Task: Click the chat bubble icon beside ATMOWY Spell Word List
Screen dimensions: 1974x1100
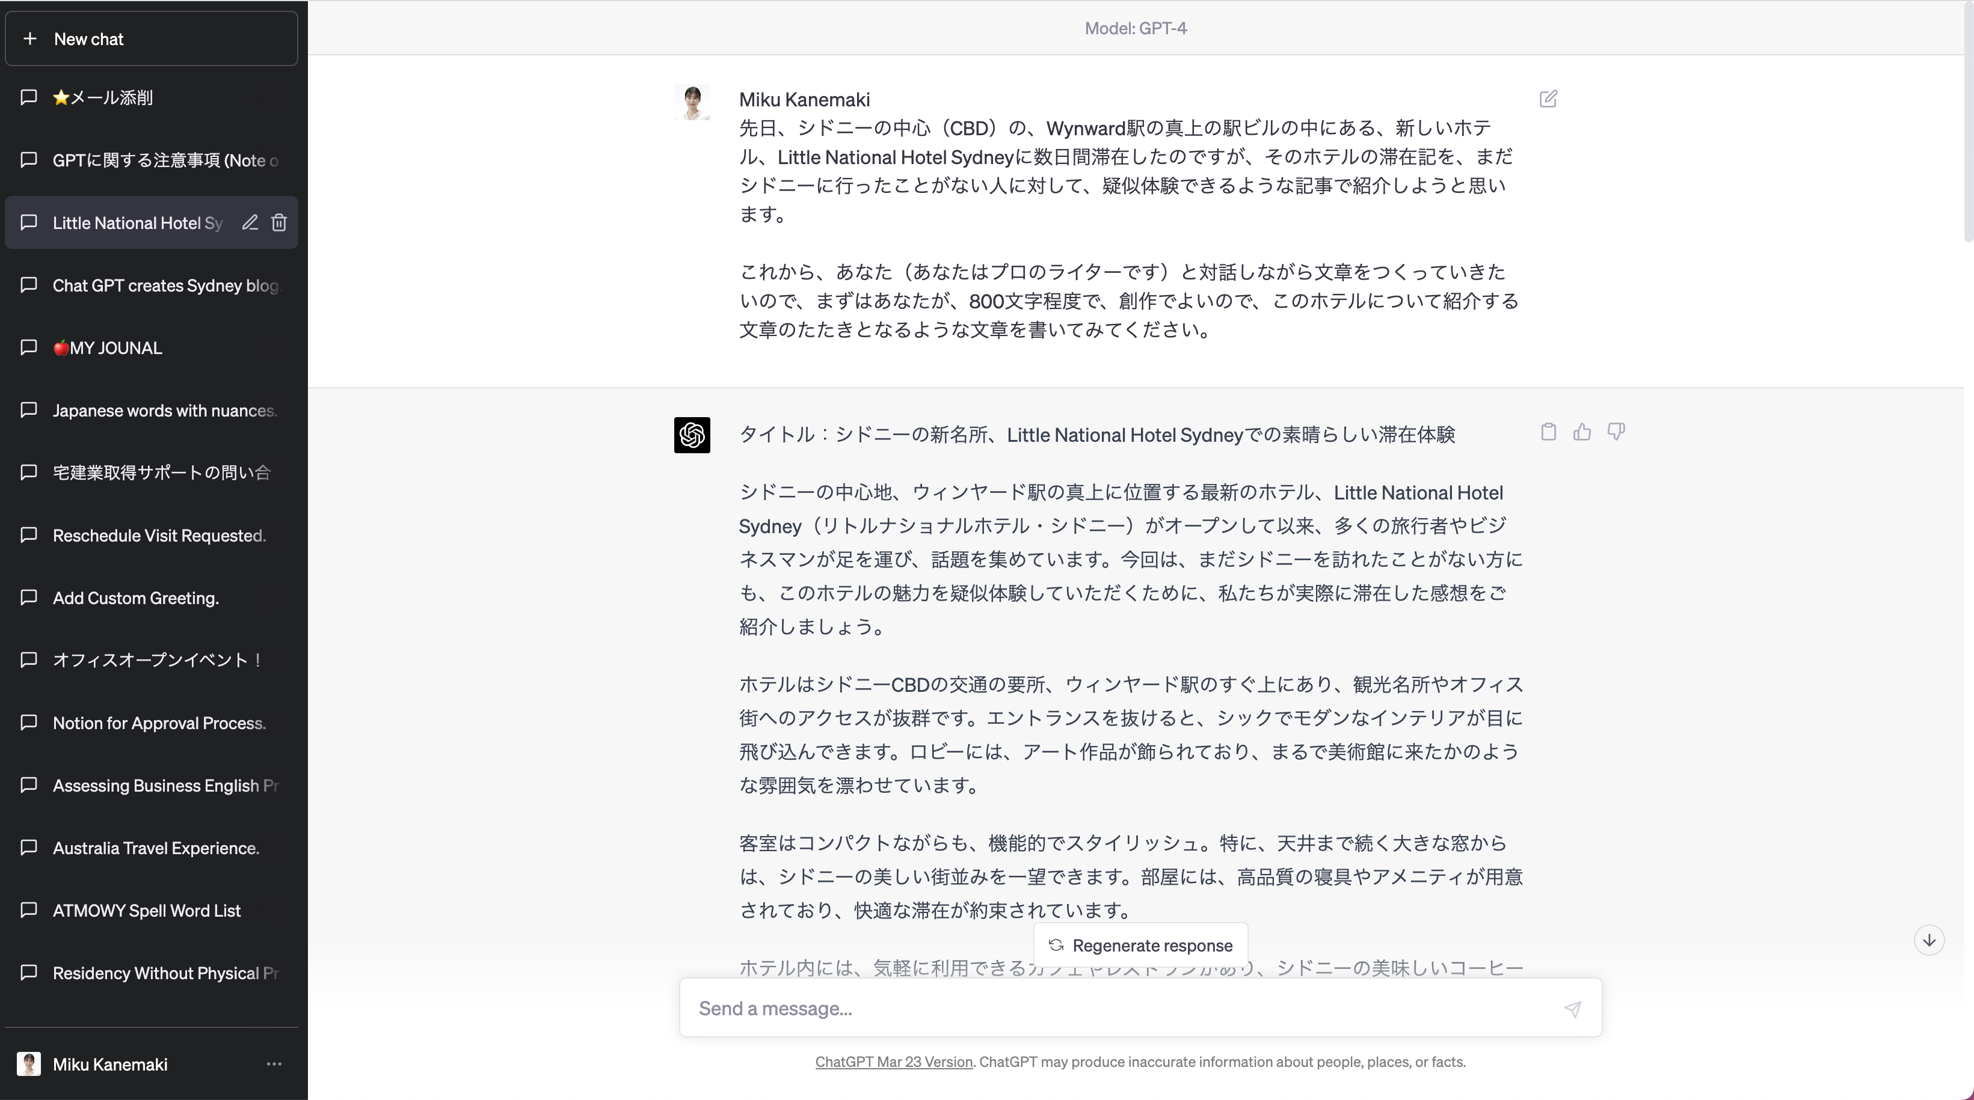Action: [x=28, y=910]
